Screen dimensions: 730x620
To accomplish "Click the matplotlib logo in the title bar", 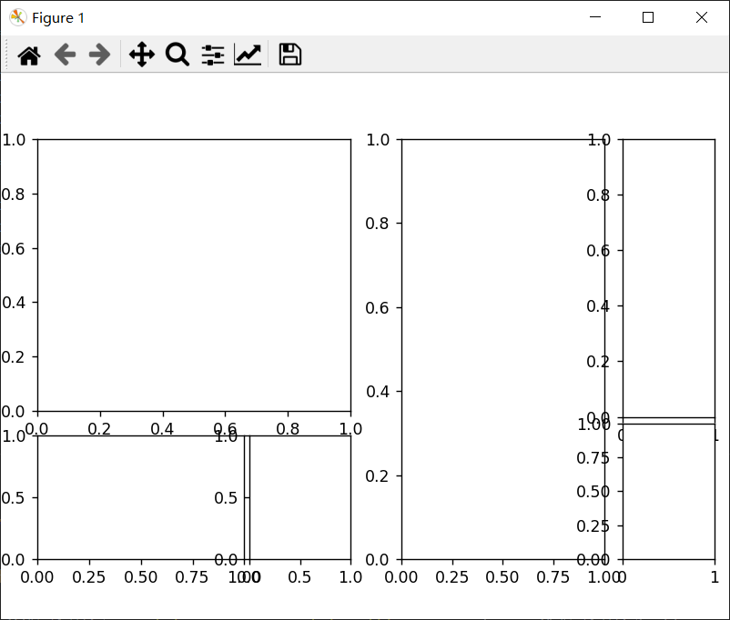I will click(x=17, y=17).
